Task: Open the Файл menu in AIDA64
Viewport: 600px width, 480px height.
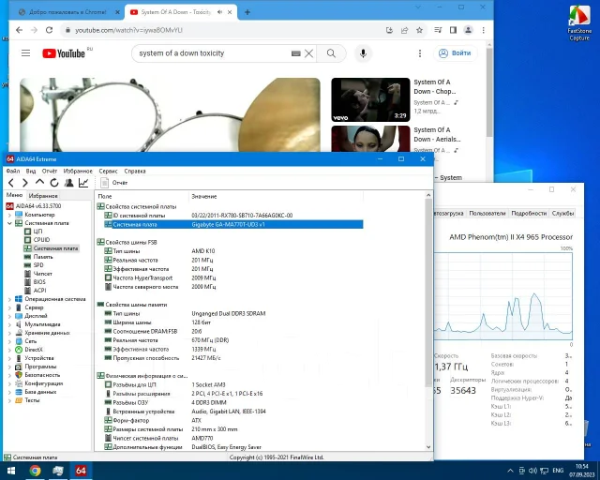Action: tap(13, 172)
